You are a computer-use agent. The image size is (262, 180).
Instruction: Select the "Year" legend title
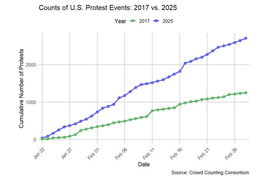pos(120,21)
